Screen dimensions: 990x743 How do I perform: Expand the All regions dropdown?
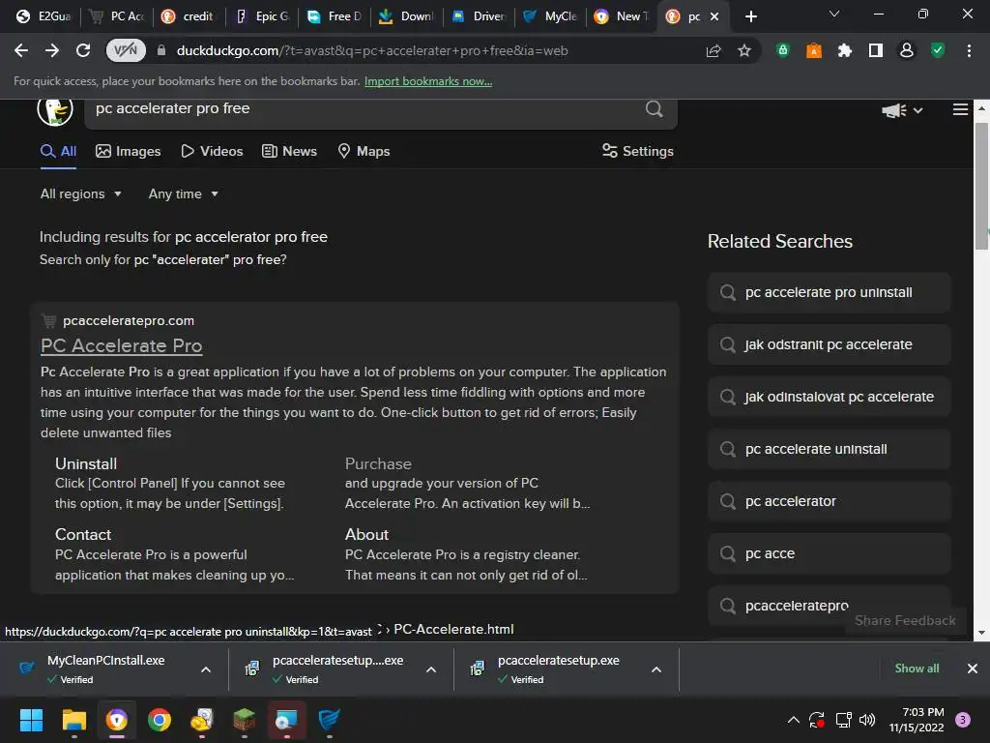[x=81, y=193]
